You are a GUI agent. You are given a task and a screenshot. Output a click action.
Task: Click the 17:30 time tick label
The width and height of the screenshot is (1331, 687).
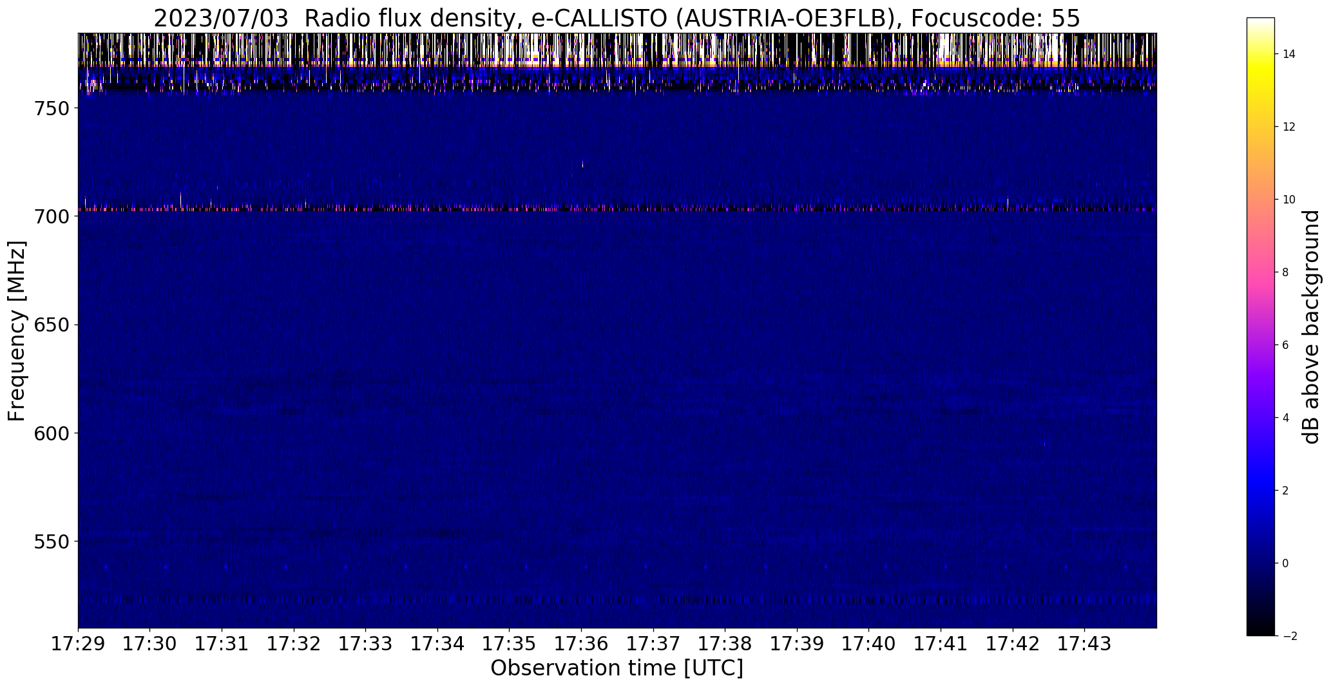[x=150, y=644]
